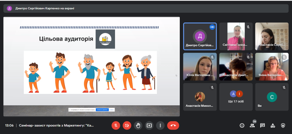Open the activities shapes icon
The width and height of the screenshot is (292, 134).
coord(273,126)
